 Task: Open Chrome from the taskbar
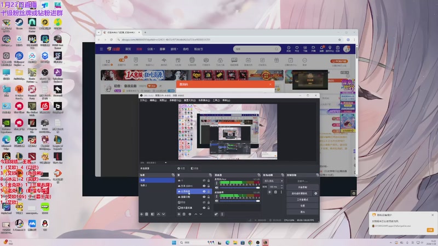250,243
